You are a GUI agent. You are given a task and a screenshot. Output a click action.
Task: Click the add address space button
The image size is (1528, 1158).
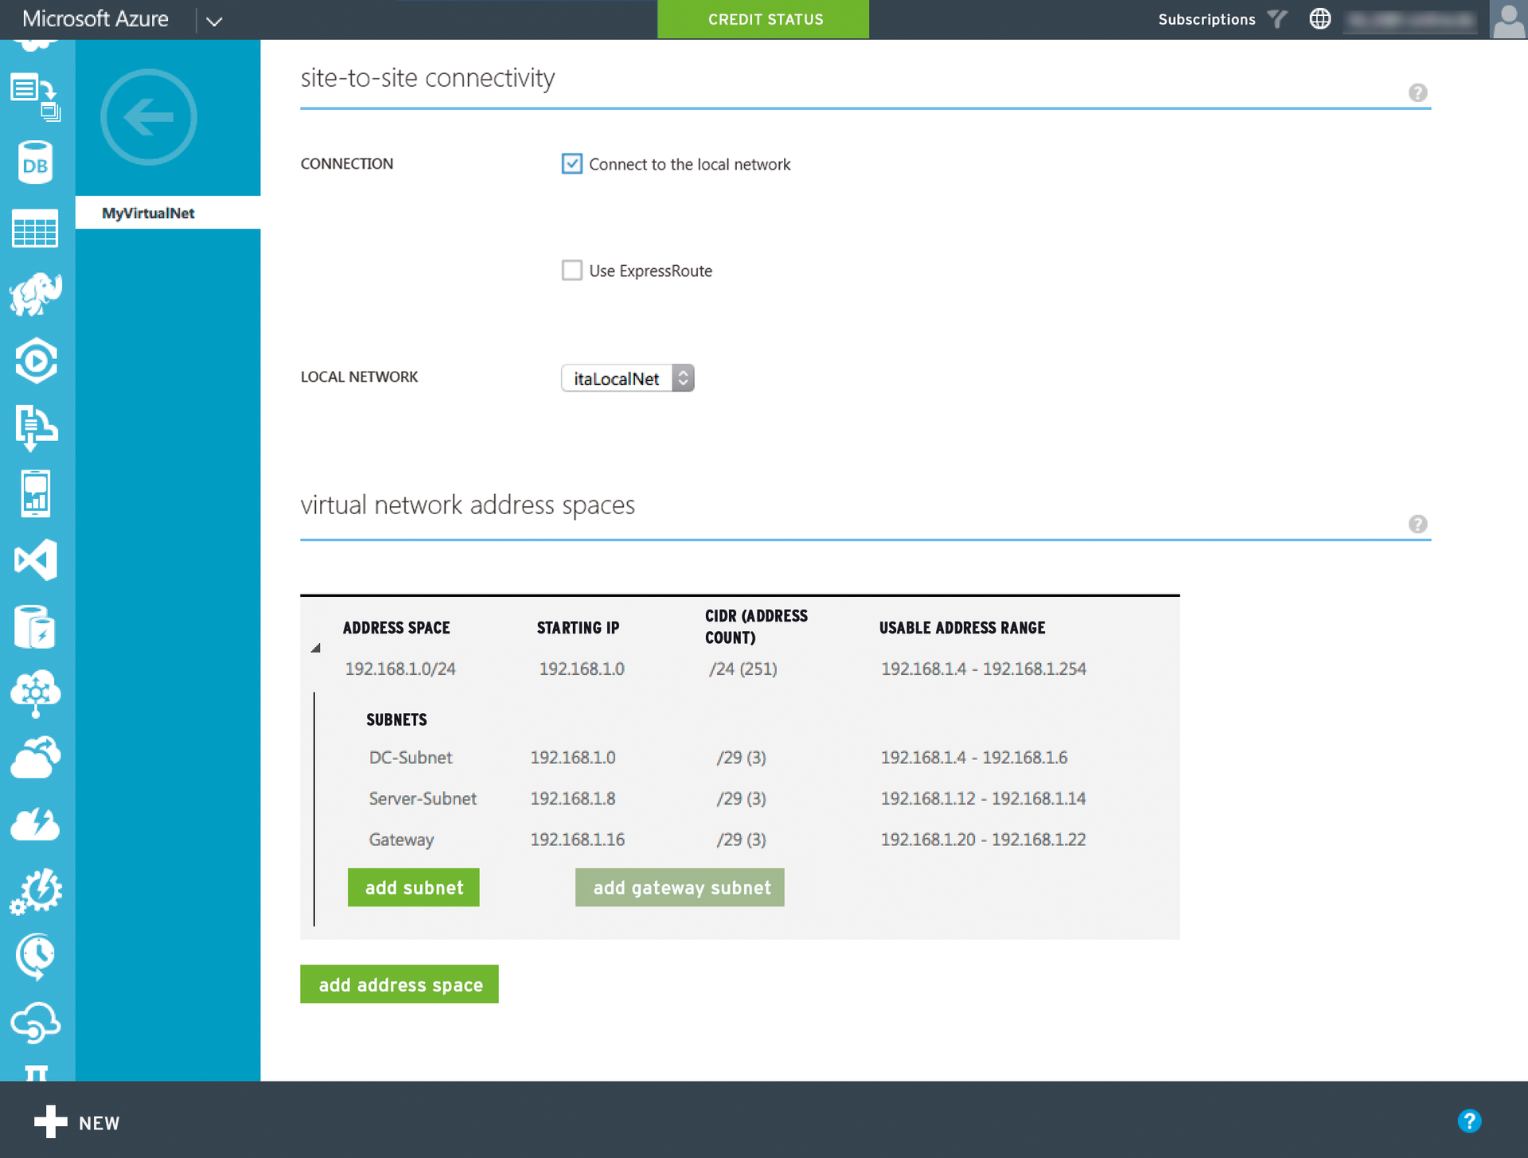[x=400, y=984]
